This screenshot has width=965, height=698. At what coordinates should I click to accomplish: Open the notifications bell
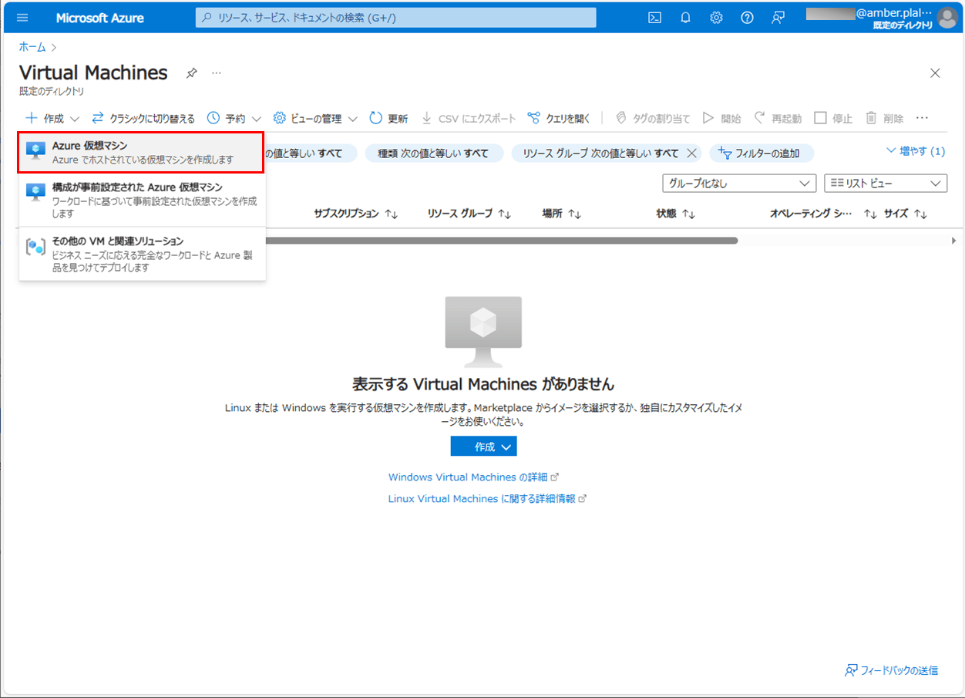[x=685, y=18]
